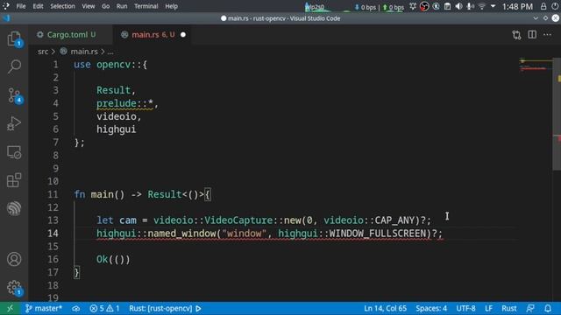Open the fingerprint-like activity bar icon

click(x=14, y=208)
